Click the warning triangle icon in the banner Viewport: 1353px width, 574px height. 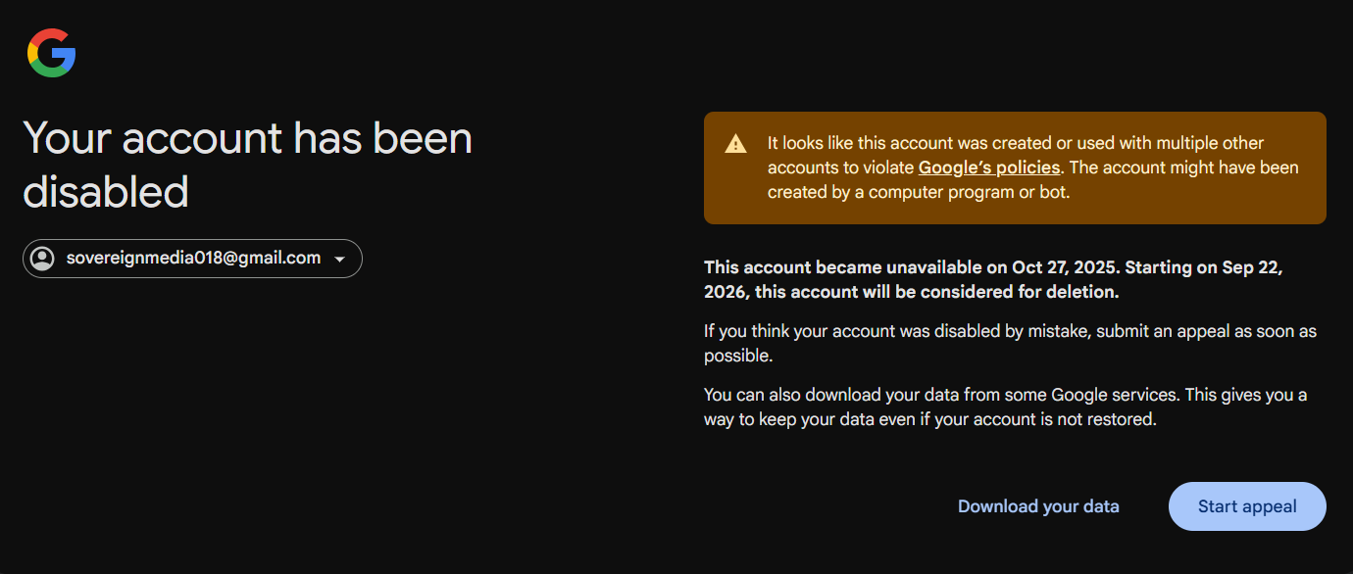click(x=735, y=145)
